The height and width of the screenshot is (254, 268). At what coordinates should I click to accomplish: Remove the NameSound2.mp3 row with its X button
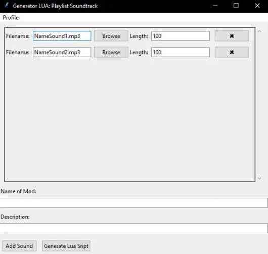(232, 52)
